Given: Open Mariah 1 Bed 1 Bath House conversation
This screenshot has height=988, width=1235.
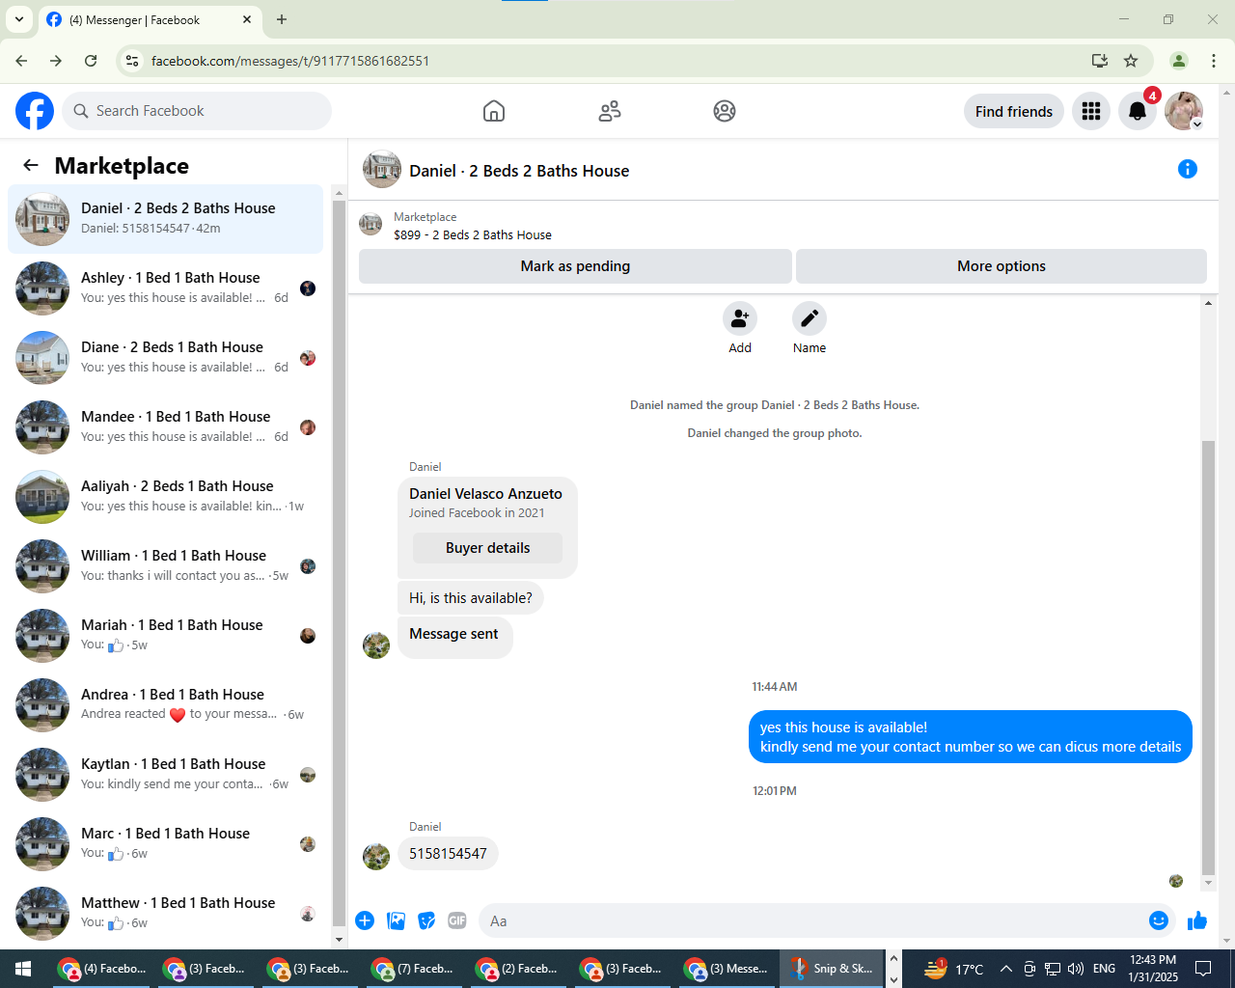Looking at the screenshot, I should (x=166, y=636).
